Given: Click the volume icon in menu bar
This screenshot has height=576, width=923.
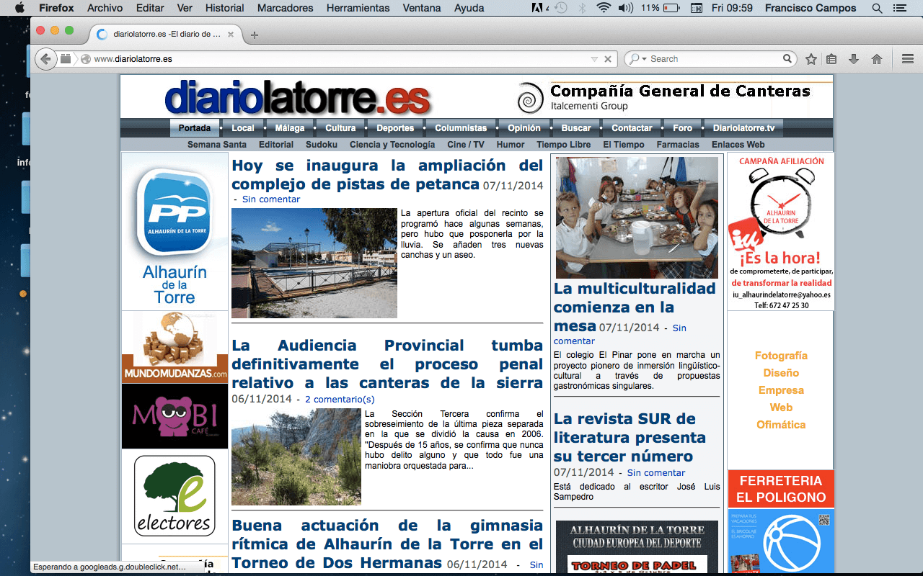Looking at the screenshot, I should click(625, 8).
